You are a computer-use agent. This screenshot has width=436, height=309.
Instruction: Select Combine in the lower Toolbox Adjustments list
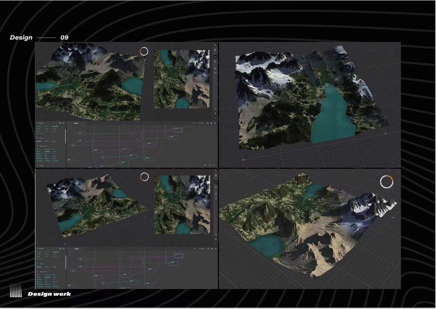48,277
